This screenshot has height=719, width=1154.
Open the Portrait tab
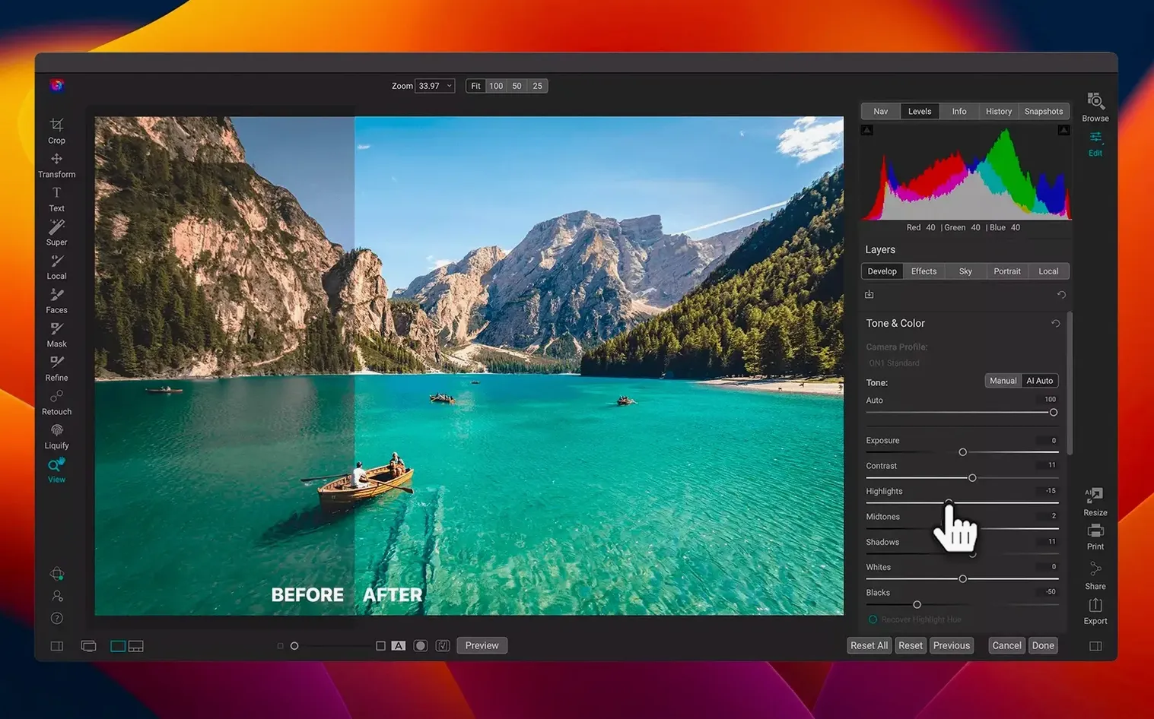(1007, 271)
